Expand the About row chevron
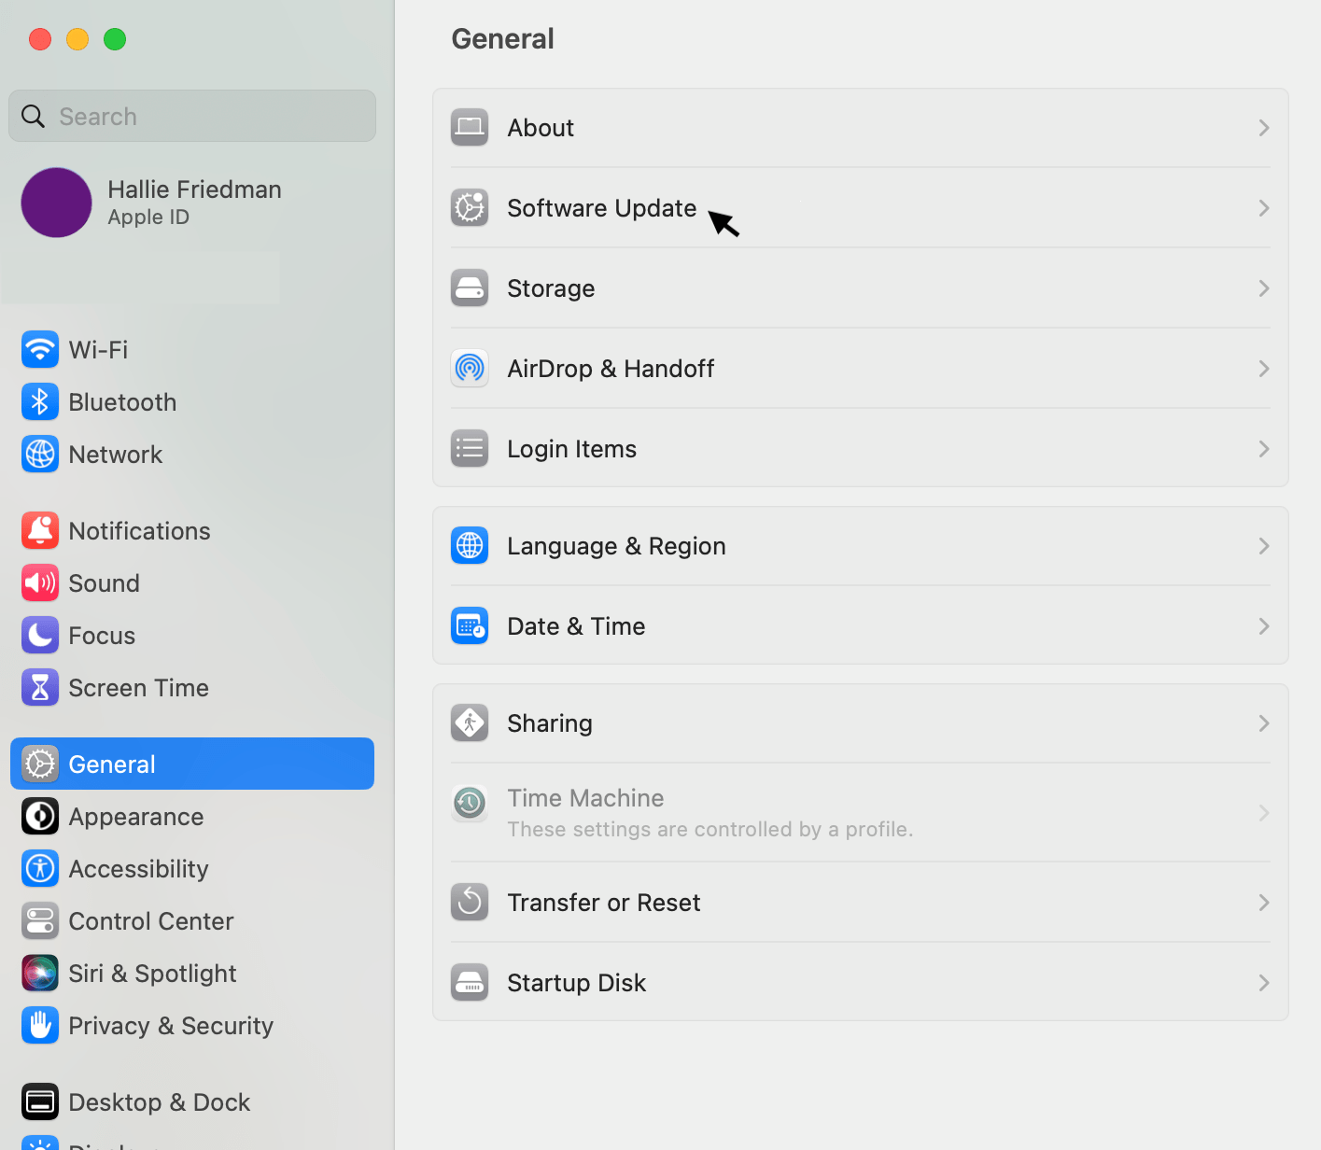Viewport: 1321px width, 1150px height. coord(1264,128)
